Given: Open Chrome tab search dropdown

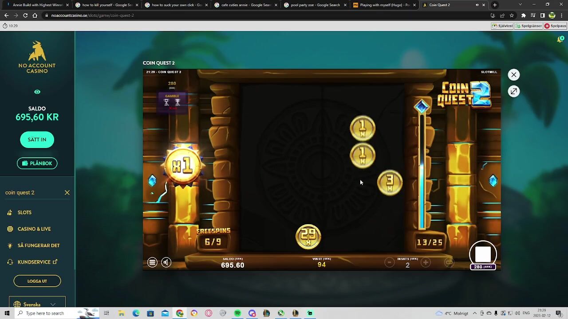Looking at the screenshot, I should tap(520, 5).
